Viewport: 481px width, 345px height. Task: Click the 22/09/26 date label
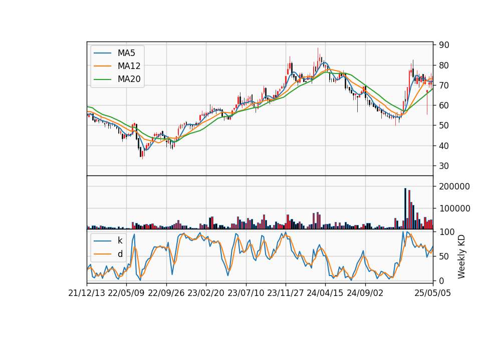(x=166, y=293)
